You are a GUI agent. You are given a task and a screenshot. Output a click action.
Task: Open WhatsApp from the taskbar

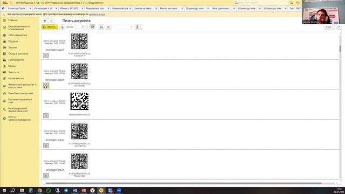point(49,190)
